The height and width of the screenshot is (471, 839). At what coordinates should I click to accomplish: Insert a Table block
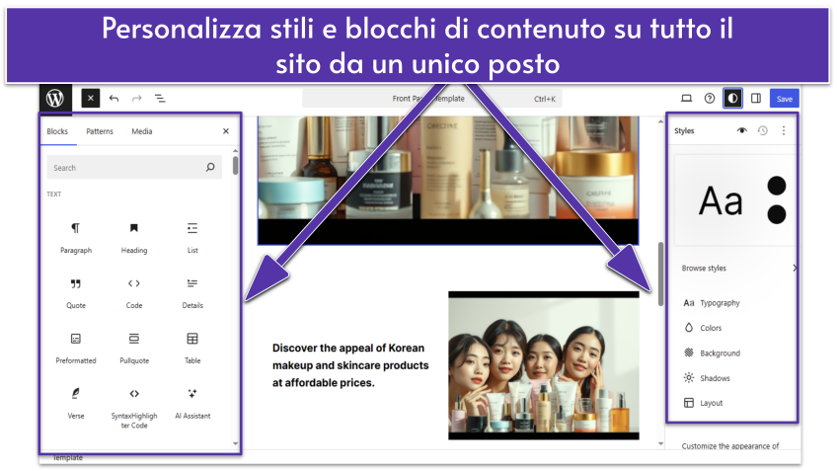192,348
